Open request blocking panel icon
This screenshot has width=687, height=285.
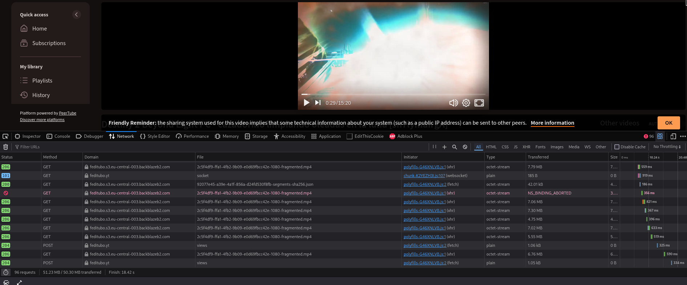click(465, 147)
